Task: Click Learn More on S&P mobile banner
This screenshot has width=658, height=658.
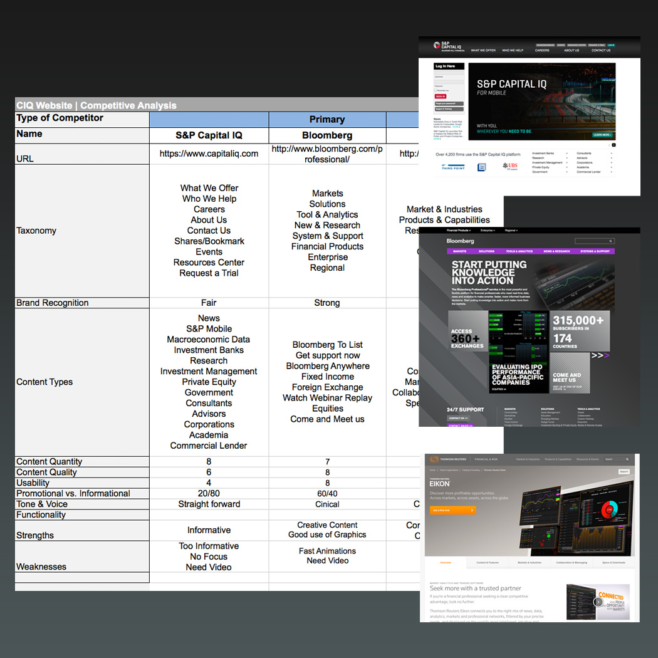Action: 603,135
